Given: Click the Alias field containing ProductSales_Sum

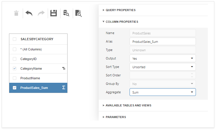Looking at the screenshot, I should pos(162,42).
